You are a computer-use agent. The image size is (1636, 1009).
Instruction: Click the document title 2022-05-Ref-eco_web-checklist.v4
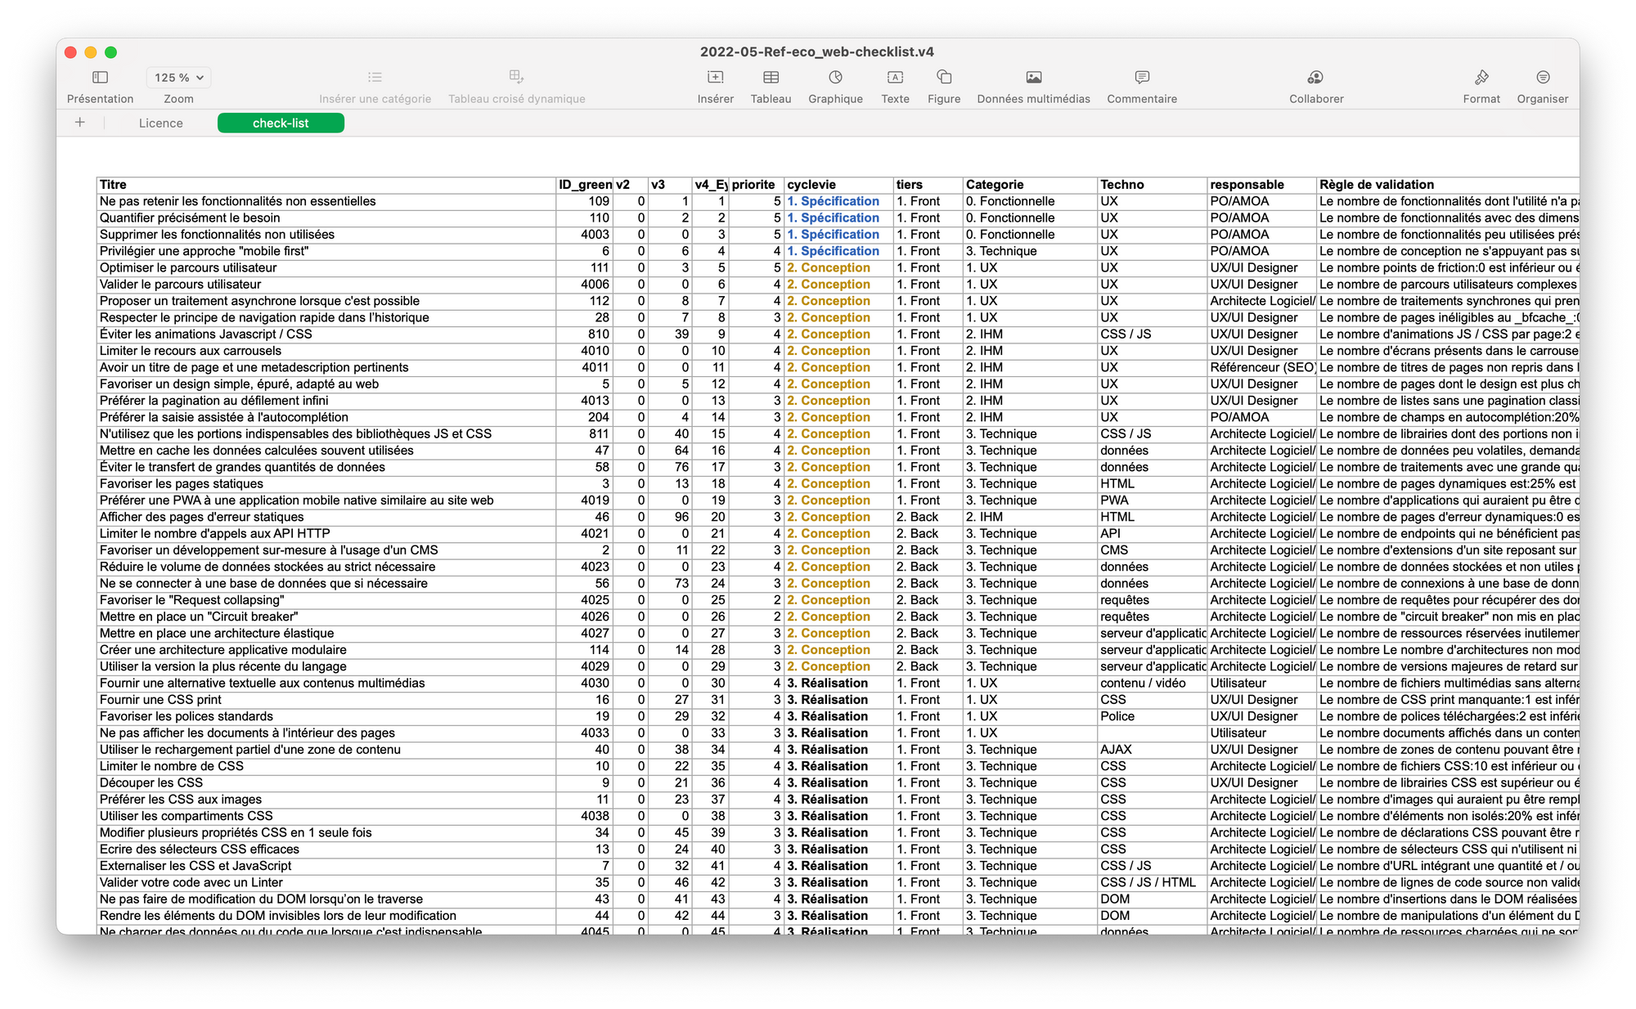[816, 52]
